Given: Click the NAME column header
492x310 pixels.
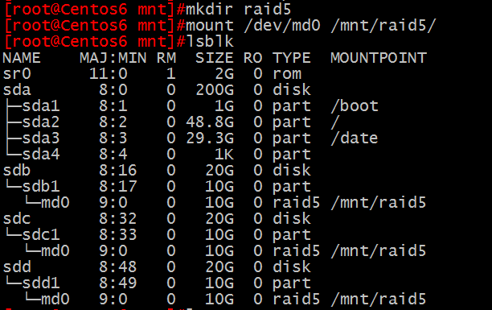Looking at the screenshot, I should [22, 58].
